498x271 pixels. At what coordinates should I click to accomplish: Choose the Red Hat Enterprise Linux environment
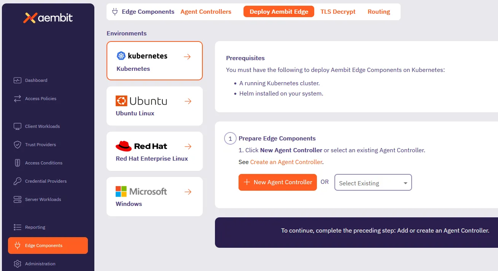pos(154,151)
